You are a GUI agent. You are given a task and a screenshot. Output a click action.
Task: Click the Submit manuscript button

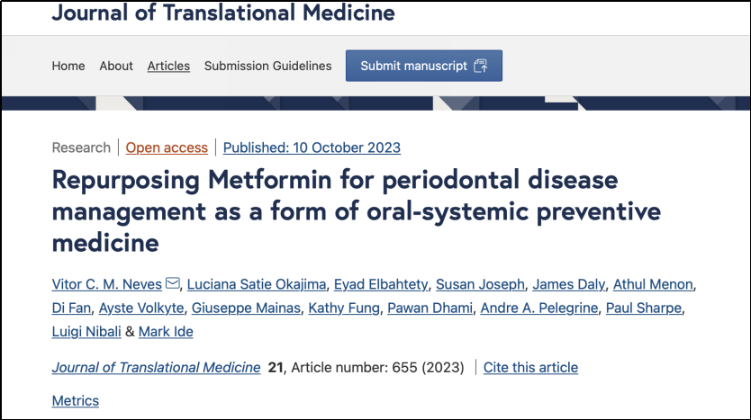(424, 66)
